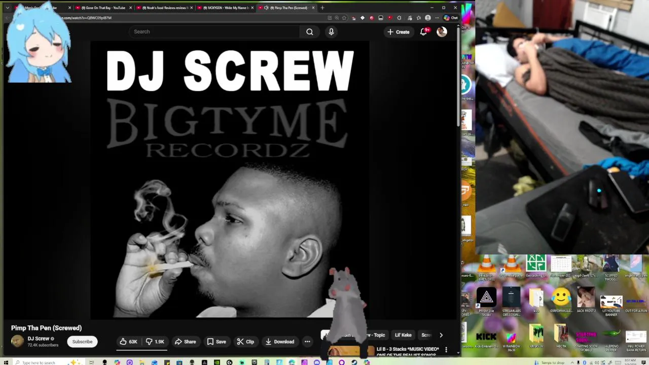Dislike the video showing 1.9K
Screen dimensions: 649x365
[x=155, y=342]
